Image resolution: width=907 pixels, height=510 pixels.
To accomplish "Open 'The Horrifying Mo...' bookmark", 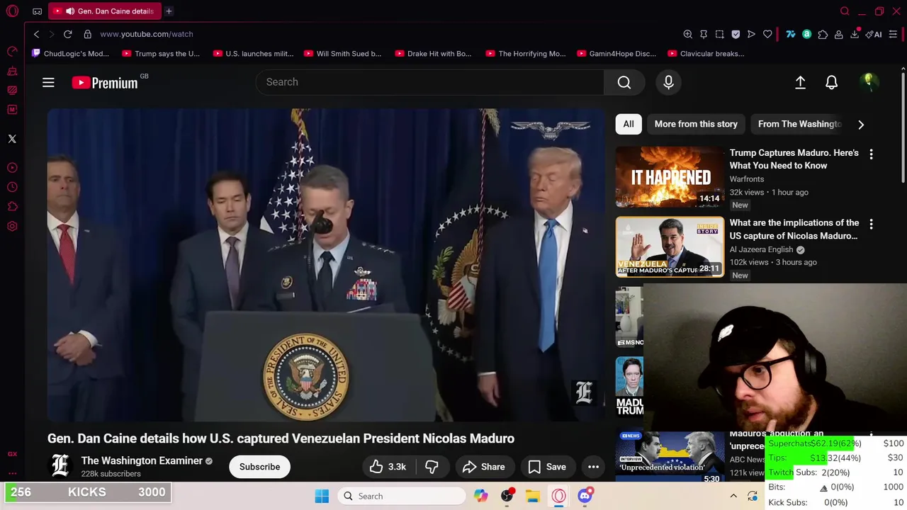I will click(x=526, y=54).
